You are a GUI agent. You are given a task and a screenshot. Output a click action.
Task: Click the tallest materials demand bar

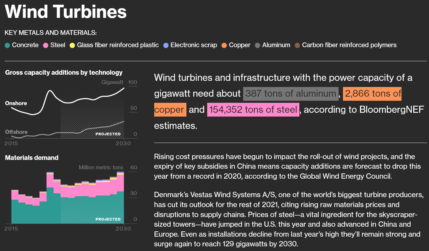click(x=120, y=198)
